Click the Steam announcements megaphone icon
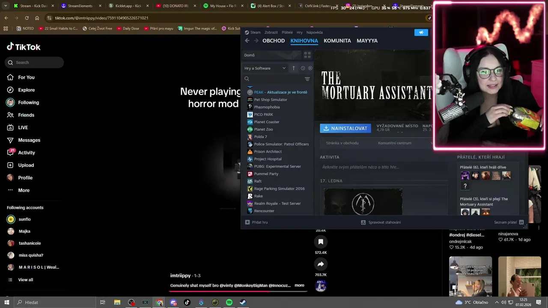The image size is (548, 308). (421, 33)
